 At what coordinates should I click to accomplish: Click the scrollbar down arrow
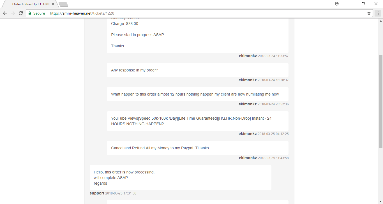click(380, 201)
